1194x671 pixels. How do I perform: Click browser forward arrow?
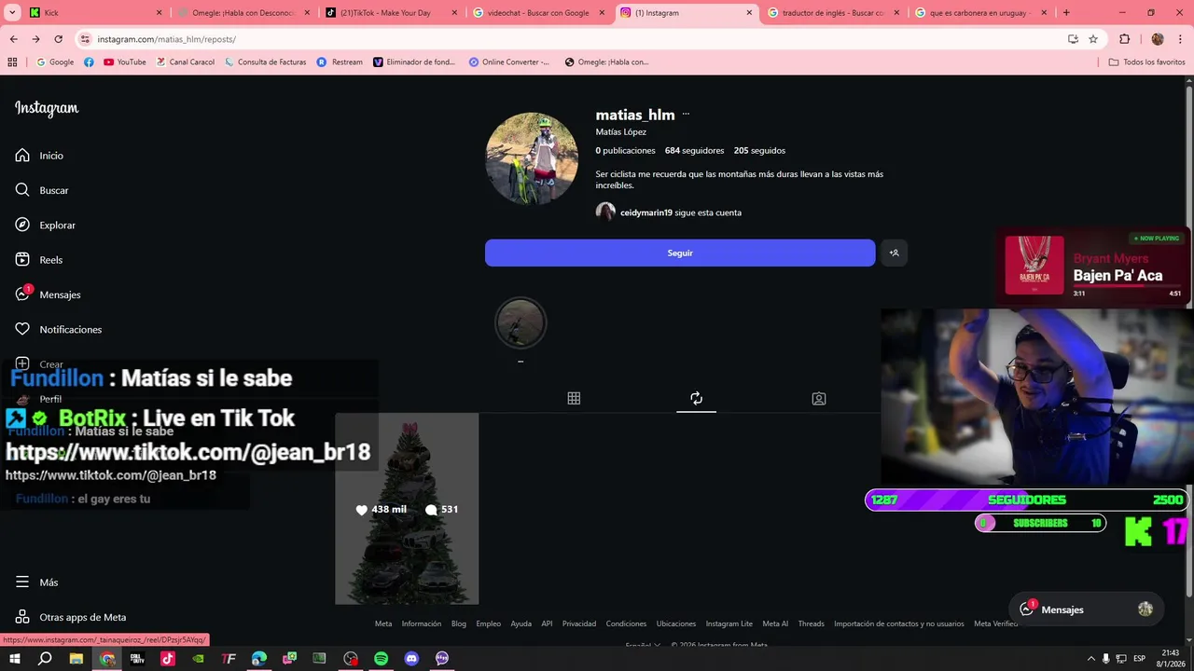(35, 39)
